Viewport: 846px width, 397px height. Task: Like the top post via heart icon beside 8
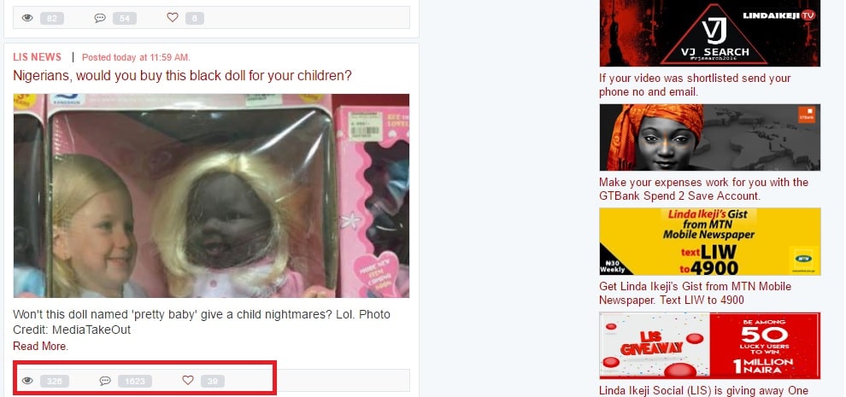click(172, 18)
